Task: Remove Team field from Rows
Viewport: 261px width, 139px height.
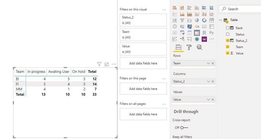Action: pyautogui.click(x=213, y=63)
